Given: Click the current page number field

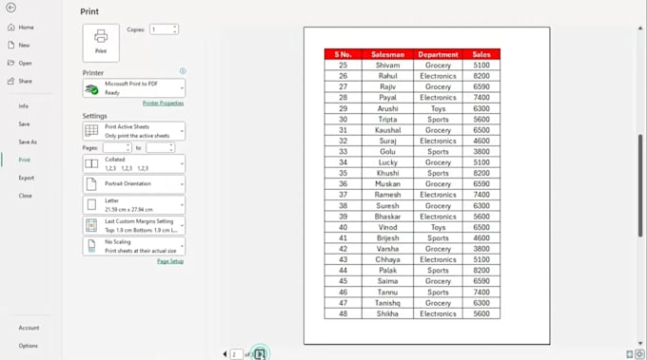Looking at the screenshot, I should click(236, 354).
